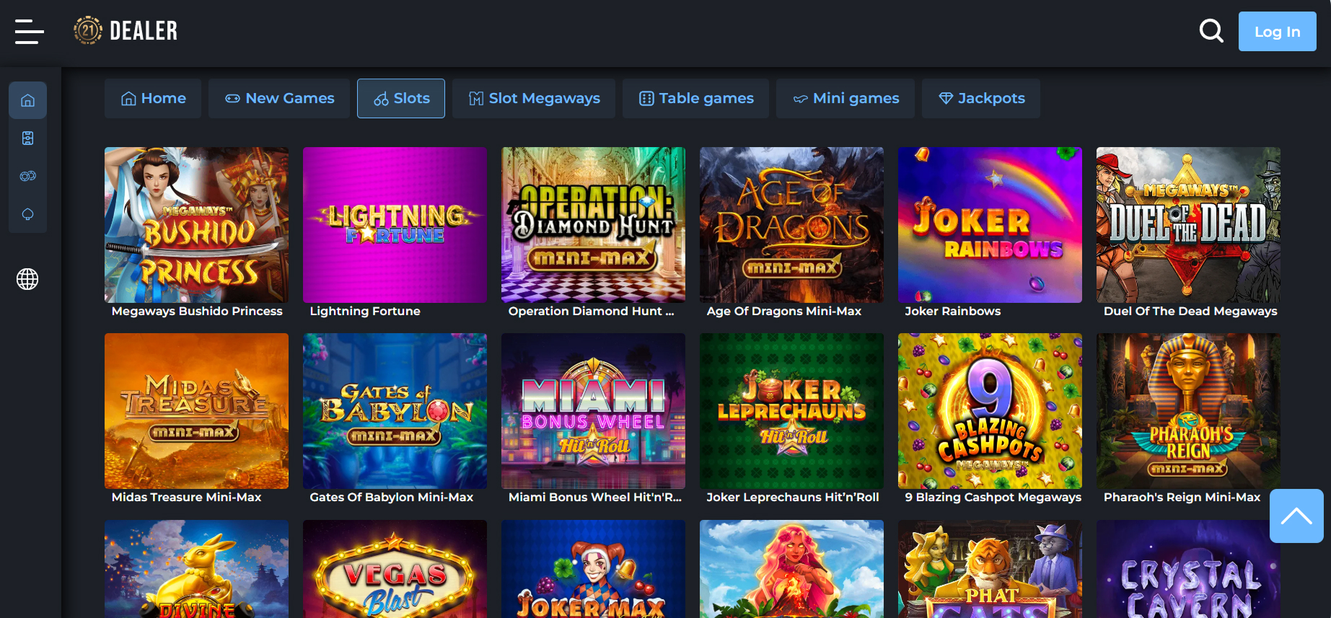Click the 21 Dealer logo

tap(126, 31)
